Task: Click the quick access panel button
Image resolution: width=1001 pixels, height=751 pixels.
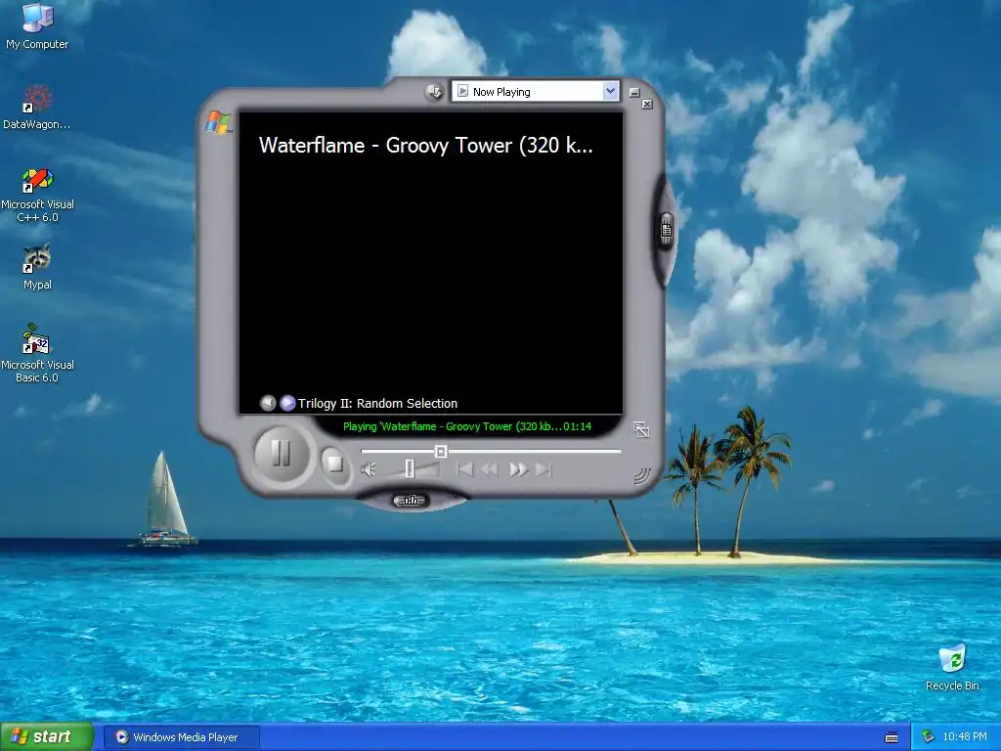Action: coord(434,92)
